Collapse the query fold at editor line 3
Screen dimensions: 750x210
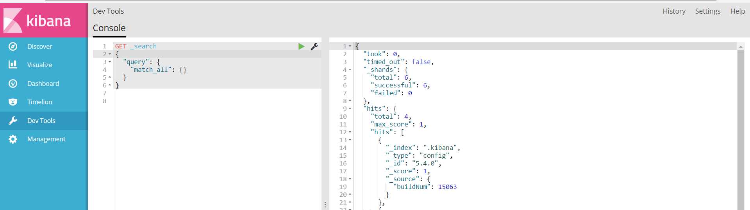[110, 62]
